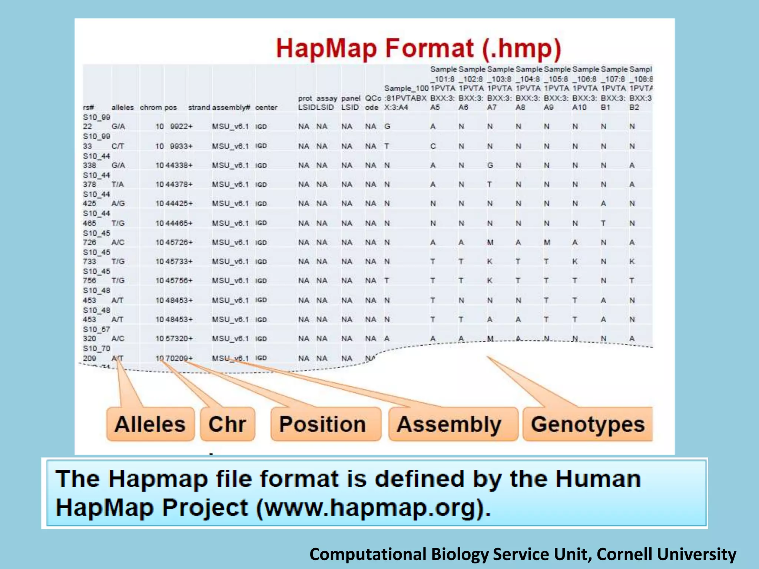
Task: Click the HapMap Format (.hmp) title
Action: tap(418, 49)
